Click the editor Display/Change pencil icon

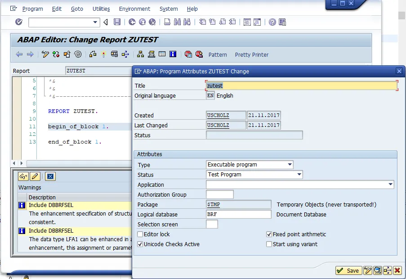45,54
